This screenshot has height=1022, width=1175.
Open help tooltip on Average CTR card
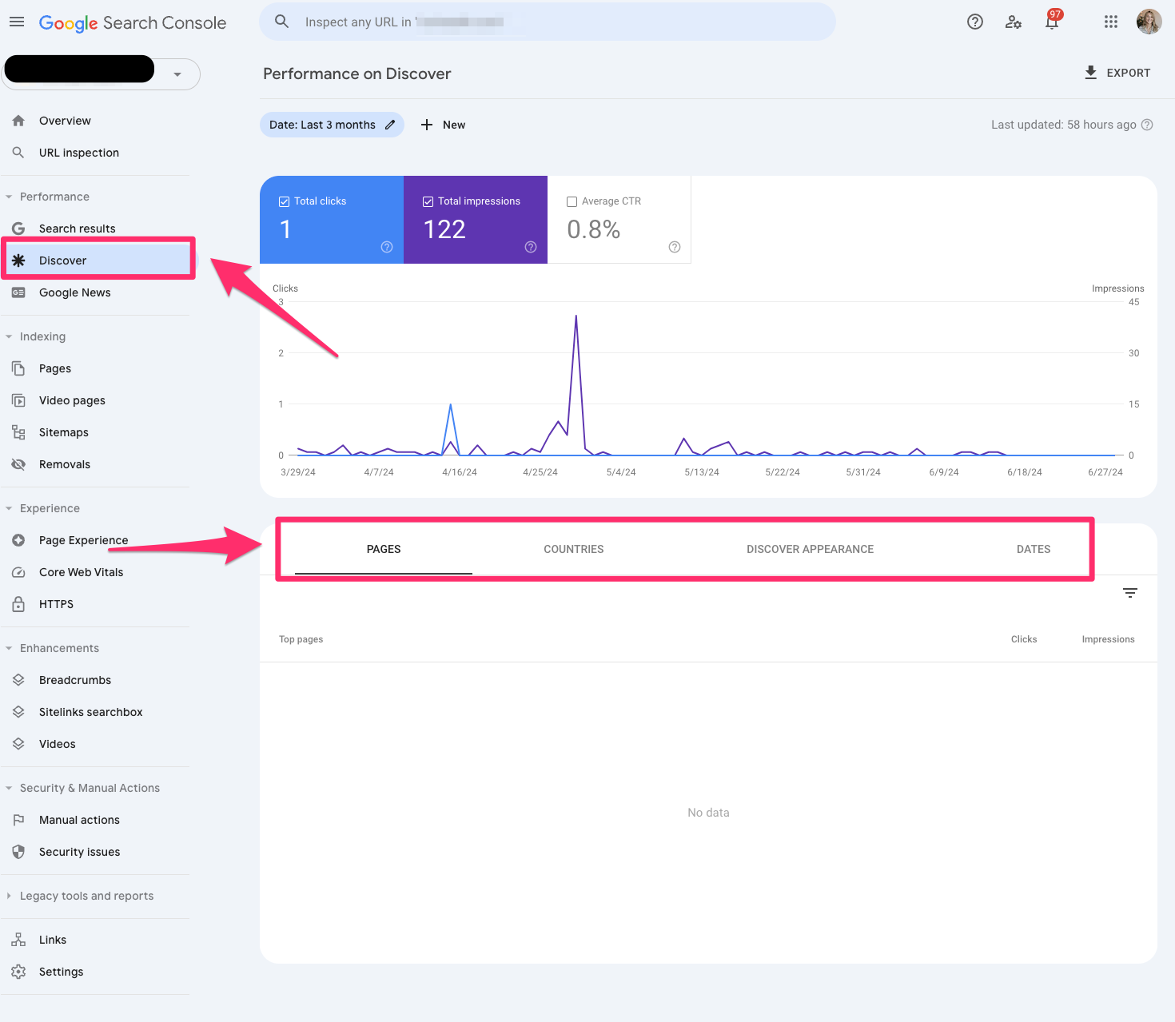click(675, 247)
